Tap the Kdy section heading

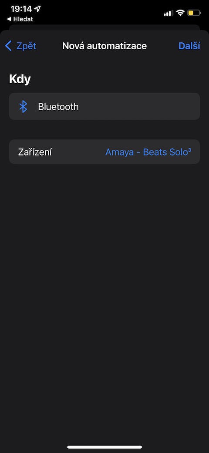point(20,79)
